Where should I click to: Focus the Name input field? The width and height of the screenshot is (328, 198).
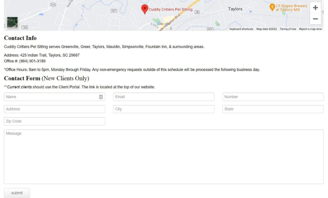[51, 97]
